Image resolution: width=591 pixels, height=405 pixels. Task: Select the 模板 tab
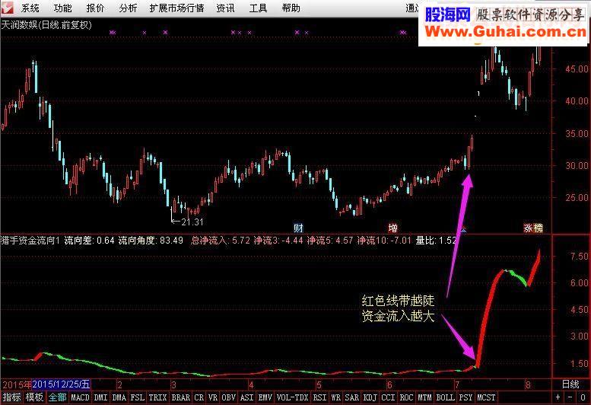35,397
